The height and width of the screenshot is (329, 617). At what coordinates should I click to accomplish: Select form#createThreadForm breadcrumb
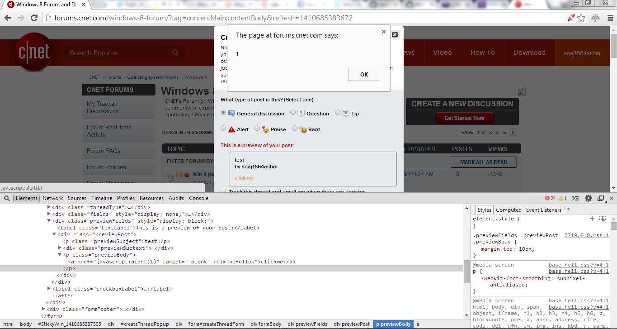216,324
